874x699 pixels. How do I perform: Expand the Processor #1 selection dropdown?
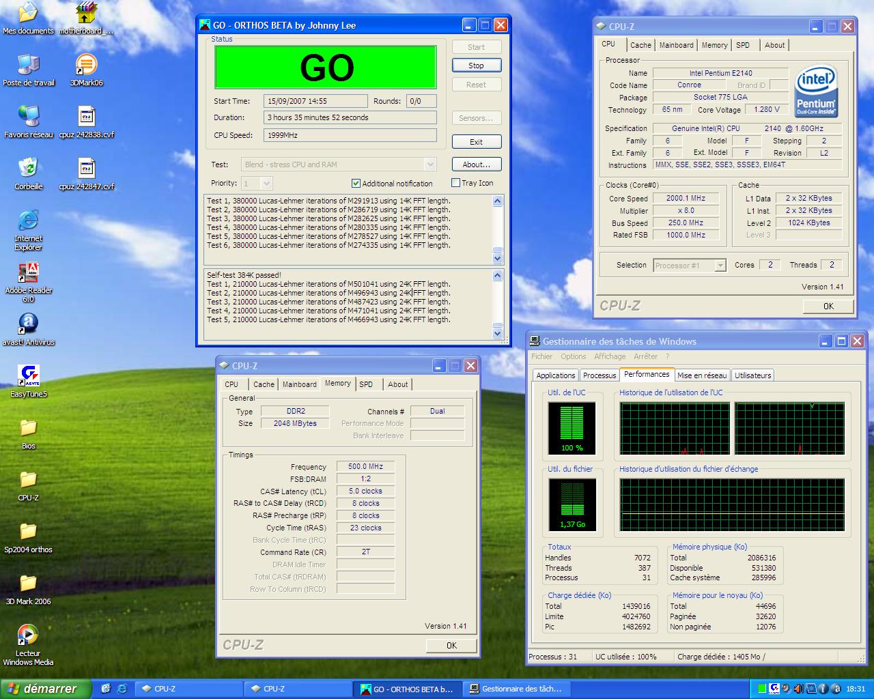(720, 266)
